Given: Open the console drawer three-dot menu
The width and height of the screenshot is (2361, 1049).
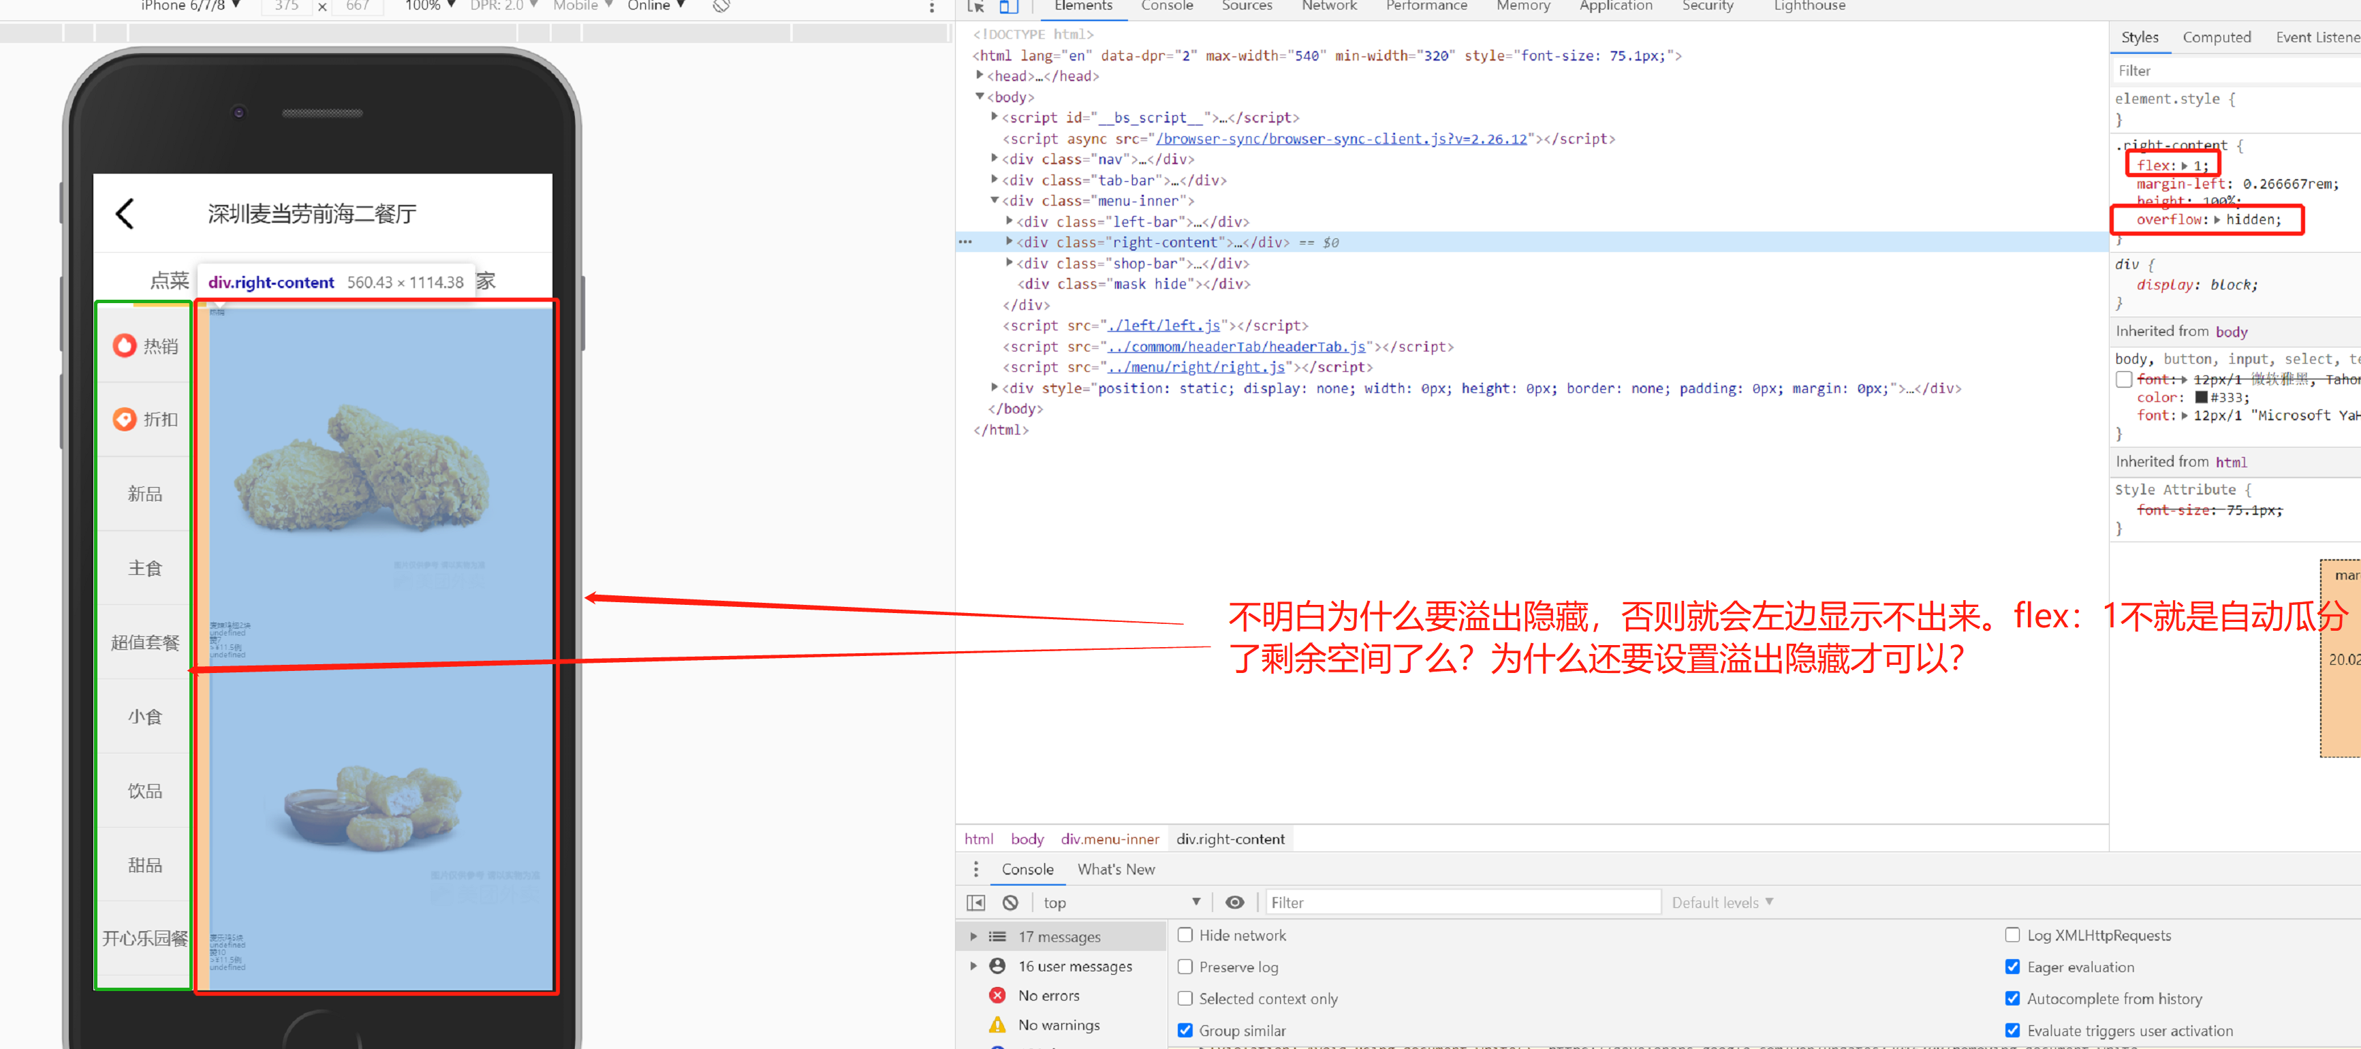Looking at the screenshot, I should pyautogui.click(x=976, y=868).
